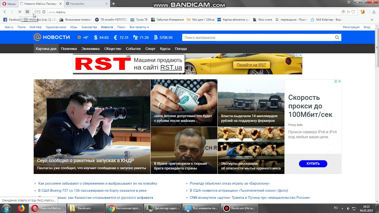Viewport: 379px width, 213px height.
Task: Open the Роналду объяснил отказ link
Action: 230,183
